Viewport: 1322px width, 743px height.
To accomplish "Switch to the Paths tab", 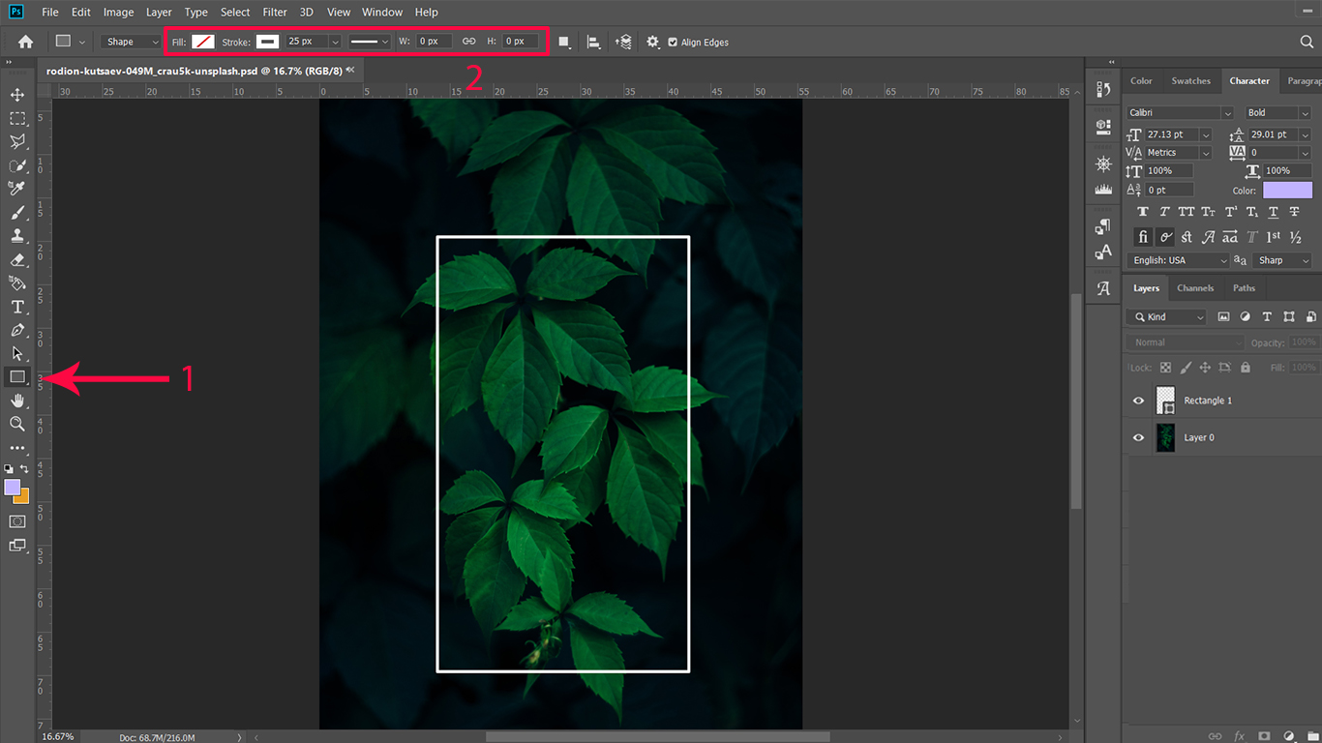I will 1245,288.
